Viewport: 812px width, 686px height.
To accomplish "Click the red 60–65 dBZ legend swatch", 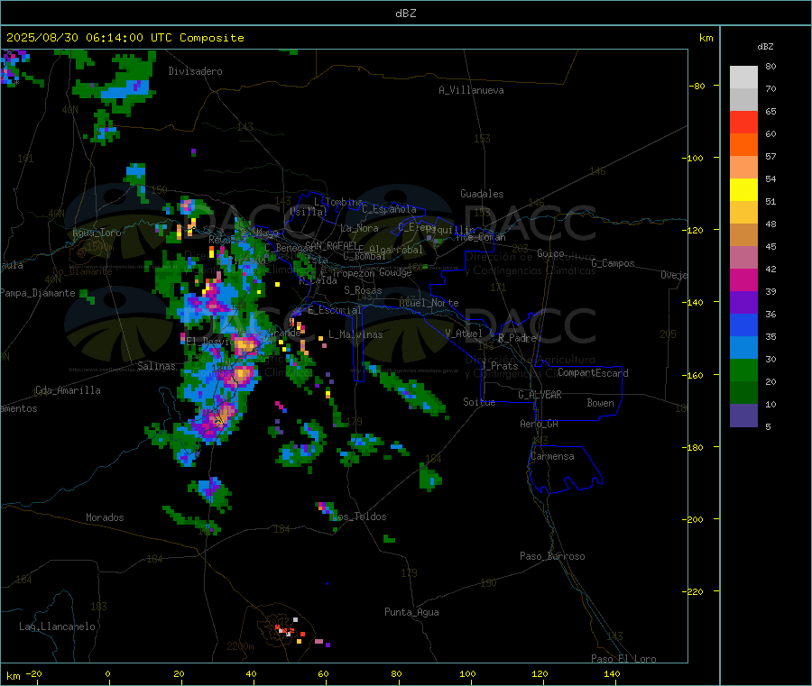I will (x=743, y=122).
